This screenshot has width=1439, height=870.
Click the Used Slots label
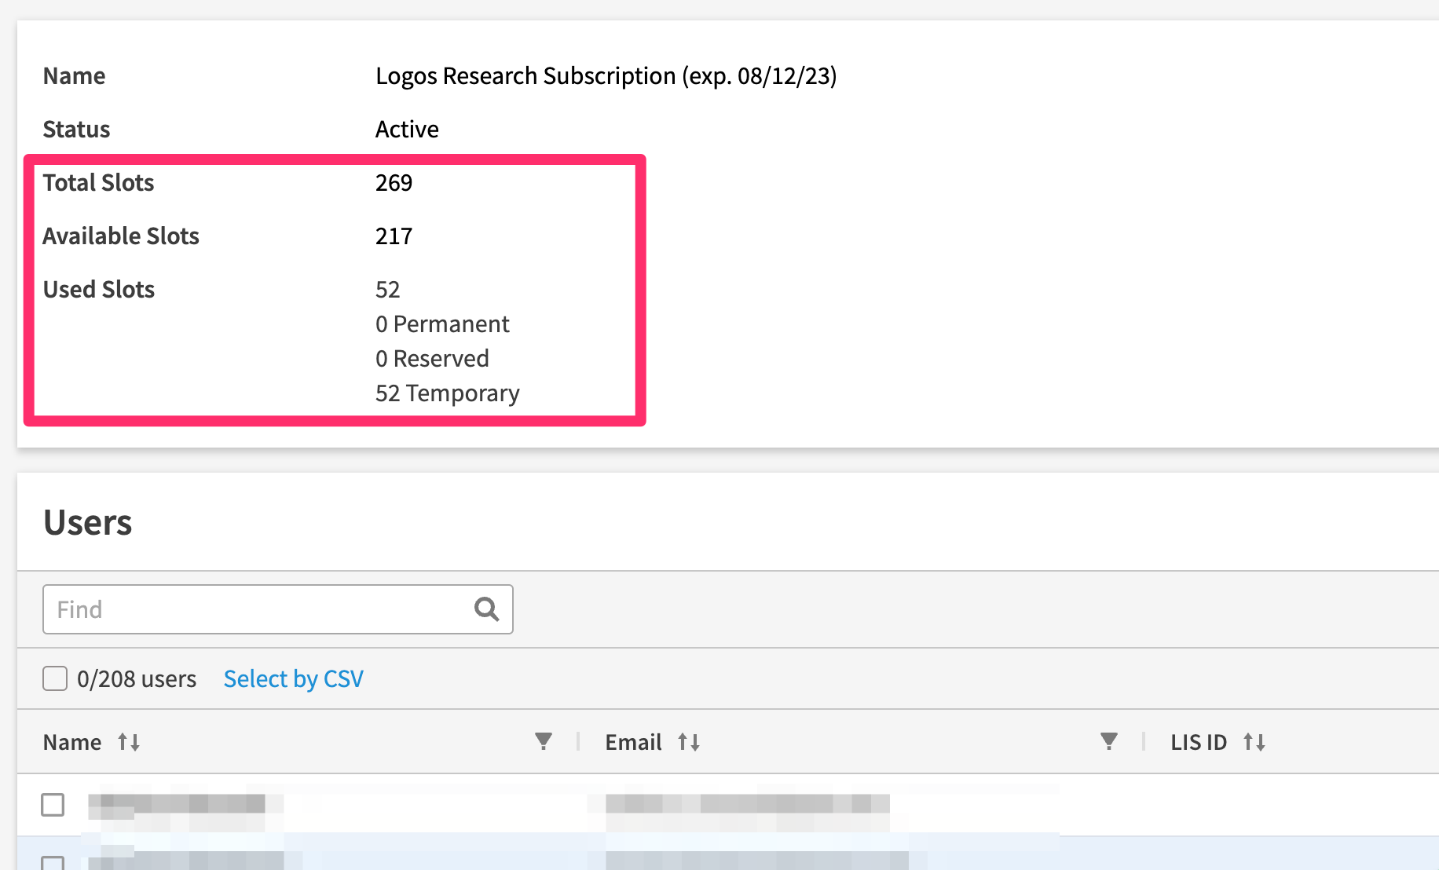[99, 290]
